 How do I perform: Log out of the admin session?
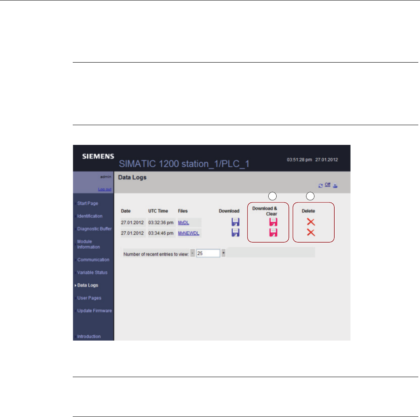click(104, 189)
